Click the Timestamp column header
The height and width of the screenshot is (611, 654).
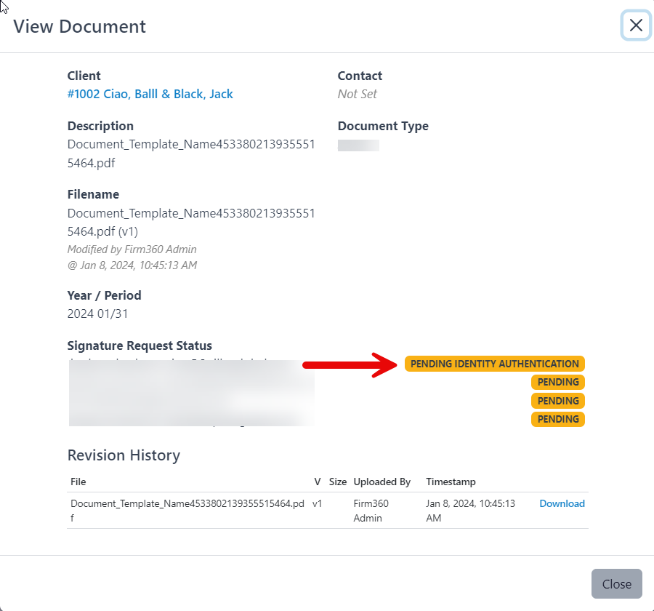pos(451,482)
